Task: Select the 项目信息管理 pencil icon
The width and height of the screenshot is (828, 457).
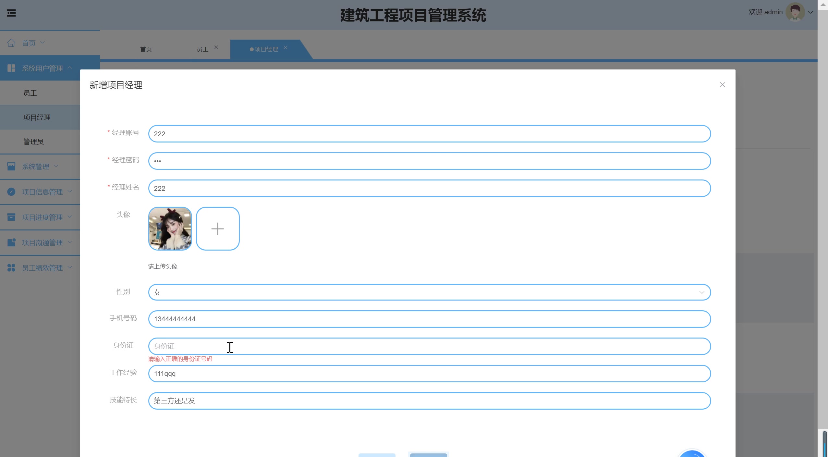Action: [12, 191]
